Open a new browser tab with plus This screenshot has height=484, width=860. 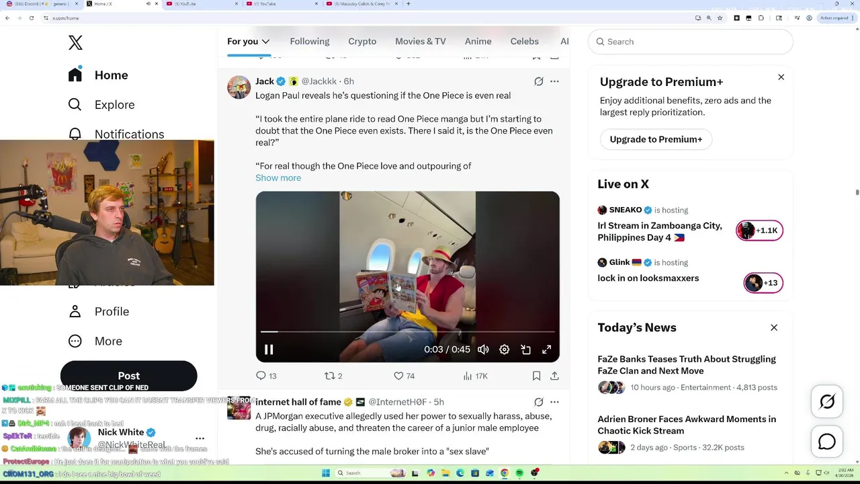408,4
